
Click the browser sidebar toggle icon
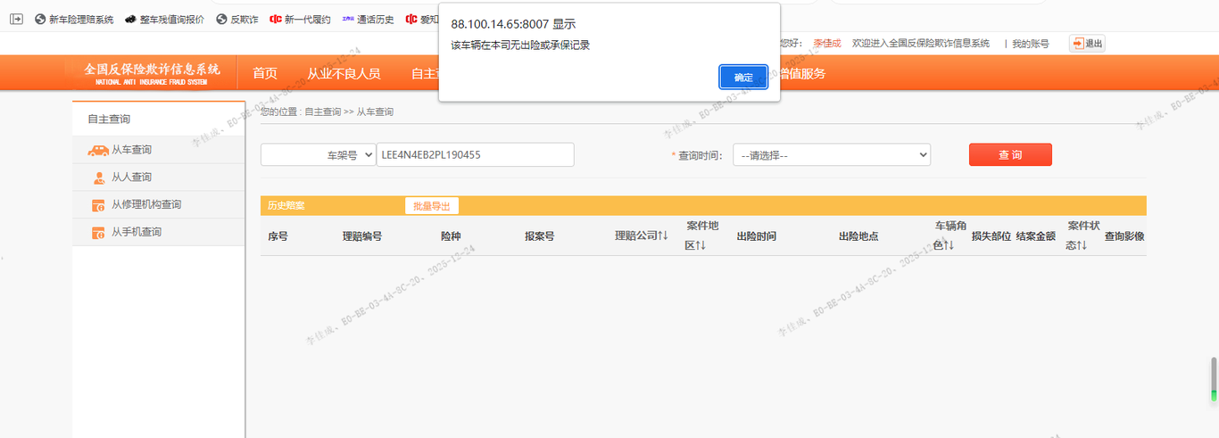(16, 19)
